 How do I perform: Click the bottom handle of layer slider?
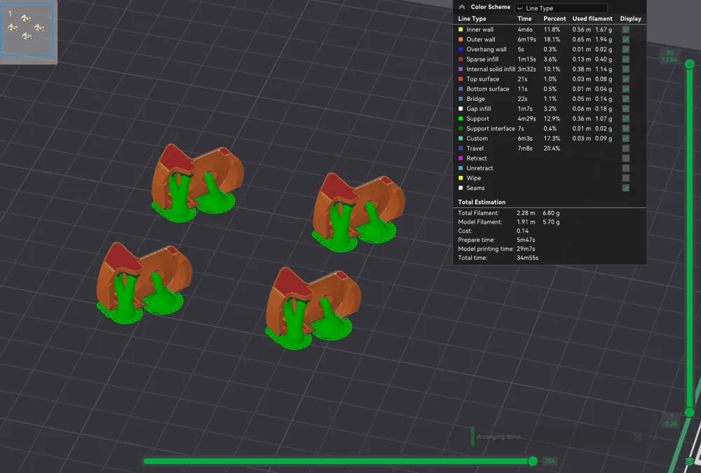tap(690, 412)
